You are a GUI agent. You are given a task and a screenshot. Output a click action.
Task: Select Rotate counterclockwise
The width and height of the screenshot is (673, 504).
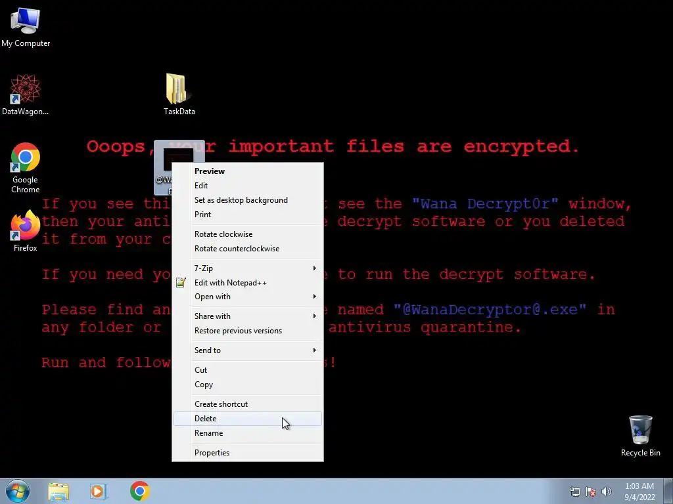(248, 249)
